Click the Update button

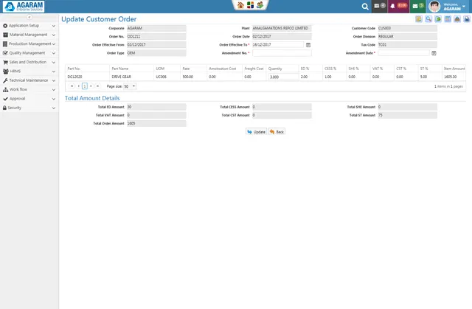(256, 132)
